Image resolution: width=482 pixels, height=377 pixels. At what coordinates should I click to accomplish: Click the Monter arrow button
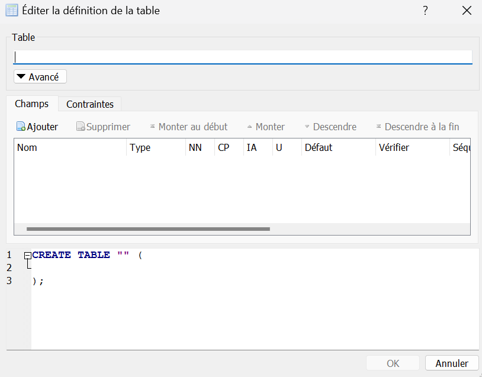266,127
